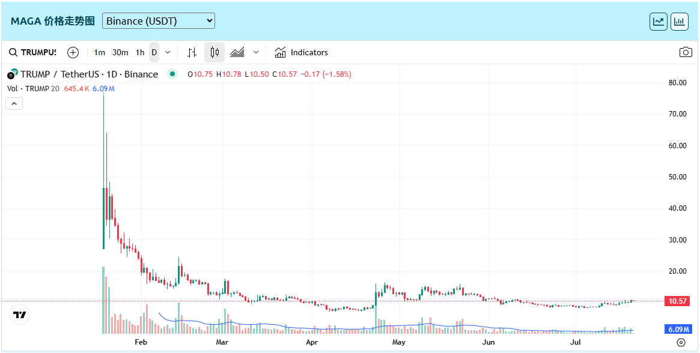Select the 1h interval

tap(140, 52)
